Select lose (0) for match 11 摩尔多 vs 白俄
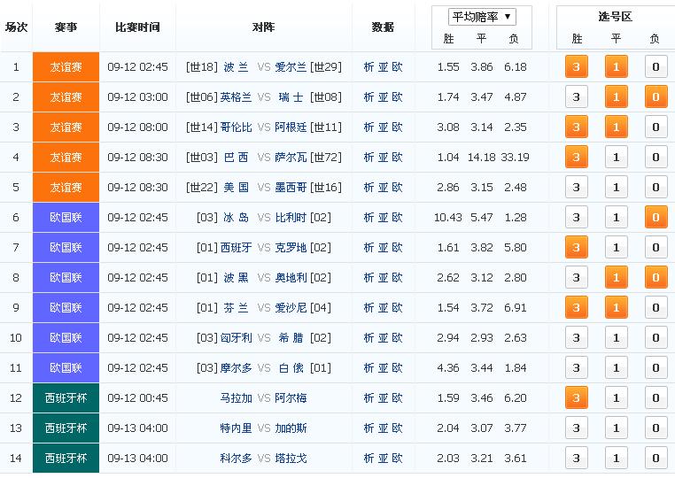The height and width of the screenshot is (478, 675). coord(656,368)
